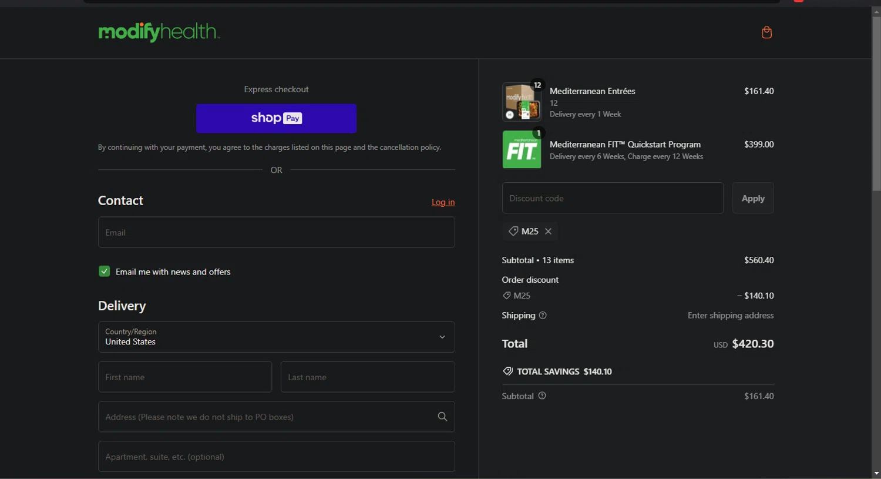Focus the Address input field
This screenshot has width=881, height=479.
tap(276, 417)
